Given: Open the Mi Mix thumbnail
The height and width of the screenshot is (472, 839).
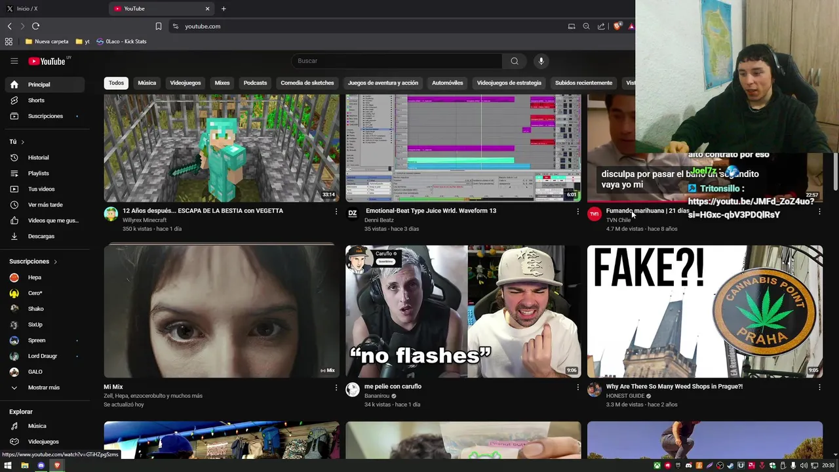Looking at the screenshot, I should [x=222, y=311].
